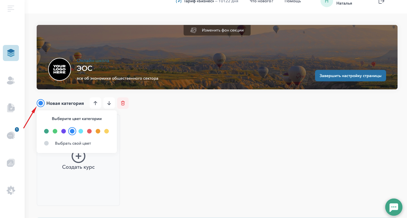Screen dimensions: 407x218
Task: Open the support chat bubble button
Action: [394, 207]
